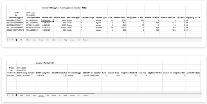Select the 'Imports' document type cell
Image resolution: width=207 pixels, height=104 pixels.
(x=75, y=76)
